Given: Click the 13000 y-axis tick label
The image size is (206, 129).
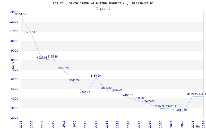Looking at the screenshot, I should click(14, 12).
